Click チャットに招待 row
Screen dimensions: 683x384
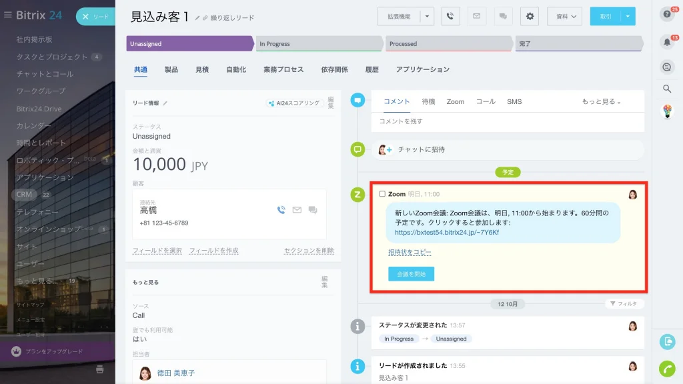pos(508,149)
